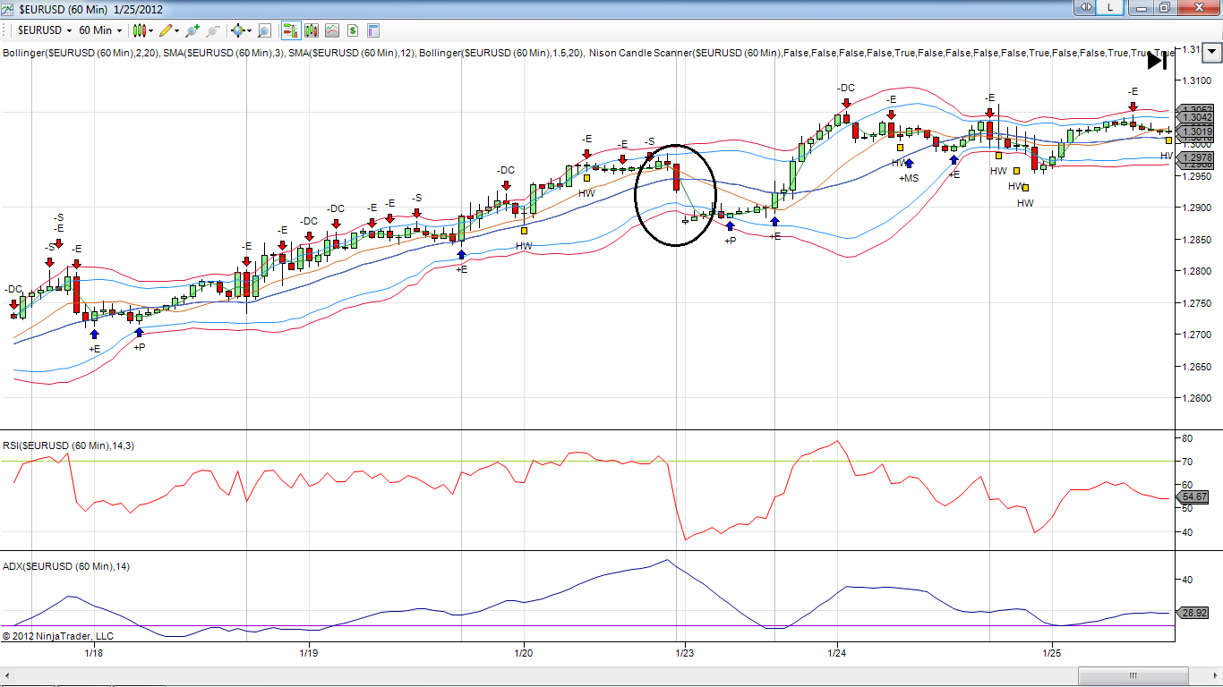Click the 1/20 date label on the time axis
The width and height of the screenshot is (1223, 687).
[523, 653]
